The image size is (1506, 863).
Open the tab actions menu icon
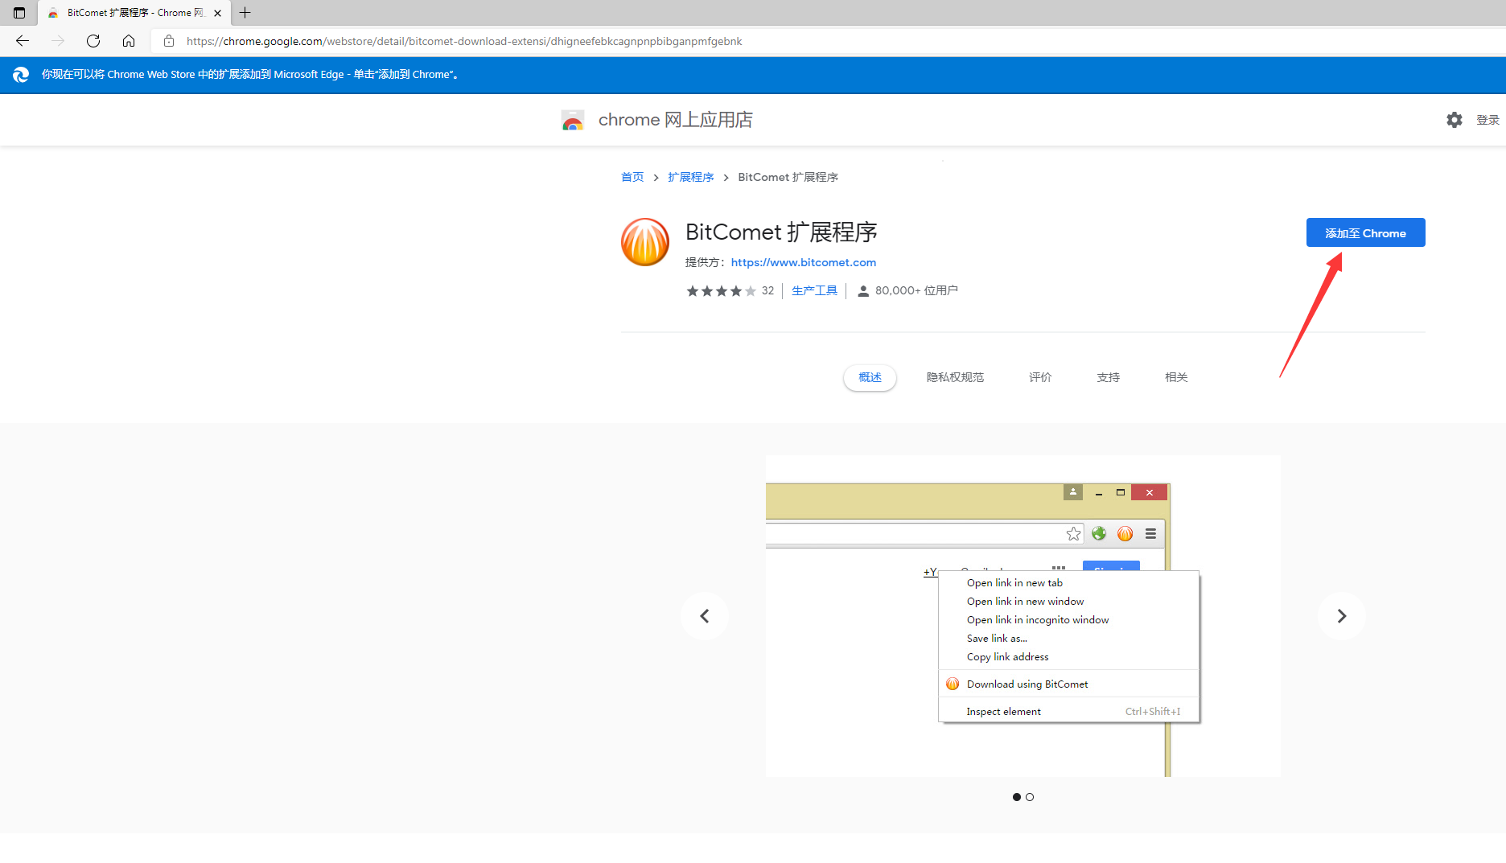19,13
